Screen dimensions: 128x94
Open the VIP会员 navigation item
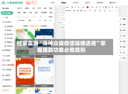76,3
